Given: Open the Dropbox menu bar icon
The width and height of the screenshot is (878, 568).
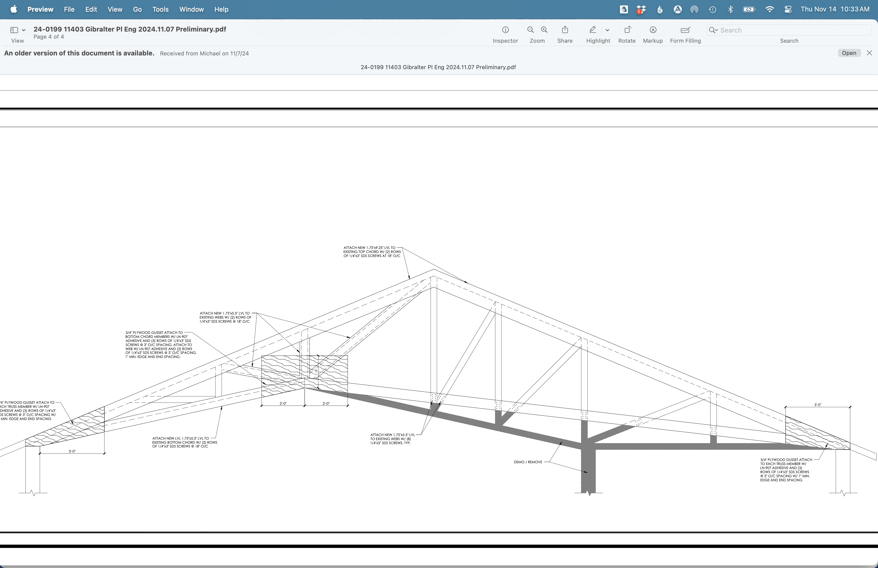Looking at the screenshot, I should pyautogui.click(x=641, y=10).
